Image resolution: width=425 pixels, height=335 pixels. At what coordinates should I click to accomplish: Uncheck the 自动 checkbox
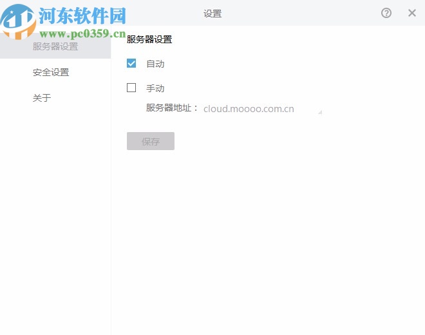tap(131, 64)
